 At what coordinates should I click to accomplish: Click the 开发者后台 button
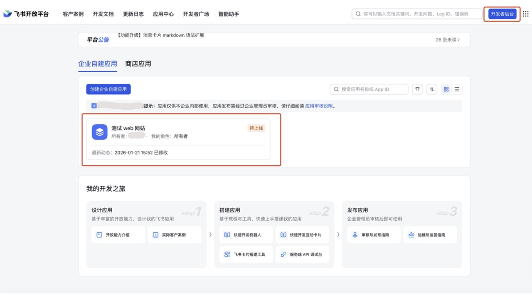(502, 14)
